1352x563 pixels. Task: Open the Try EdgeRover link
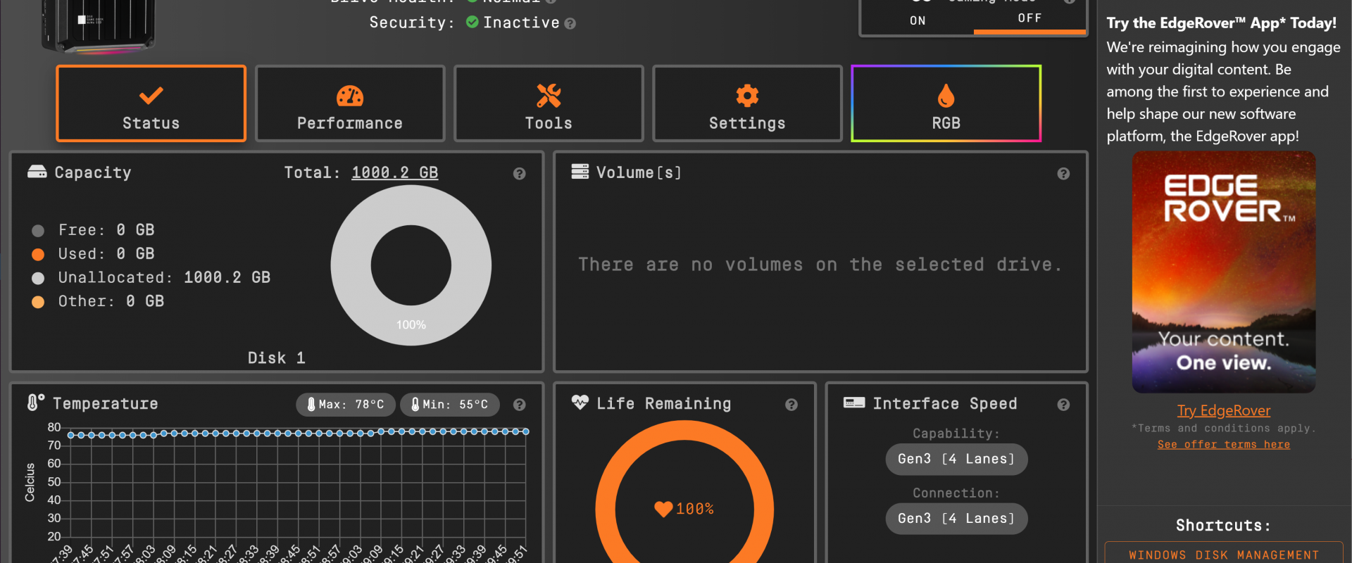click(x=1224, y=410)
